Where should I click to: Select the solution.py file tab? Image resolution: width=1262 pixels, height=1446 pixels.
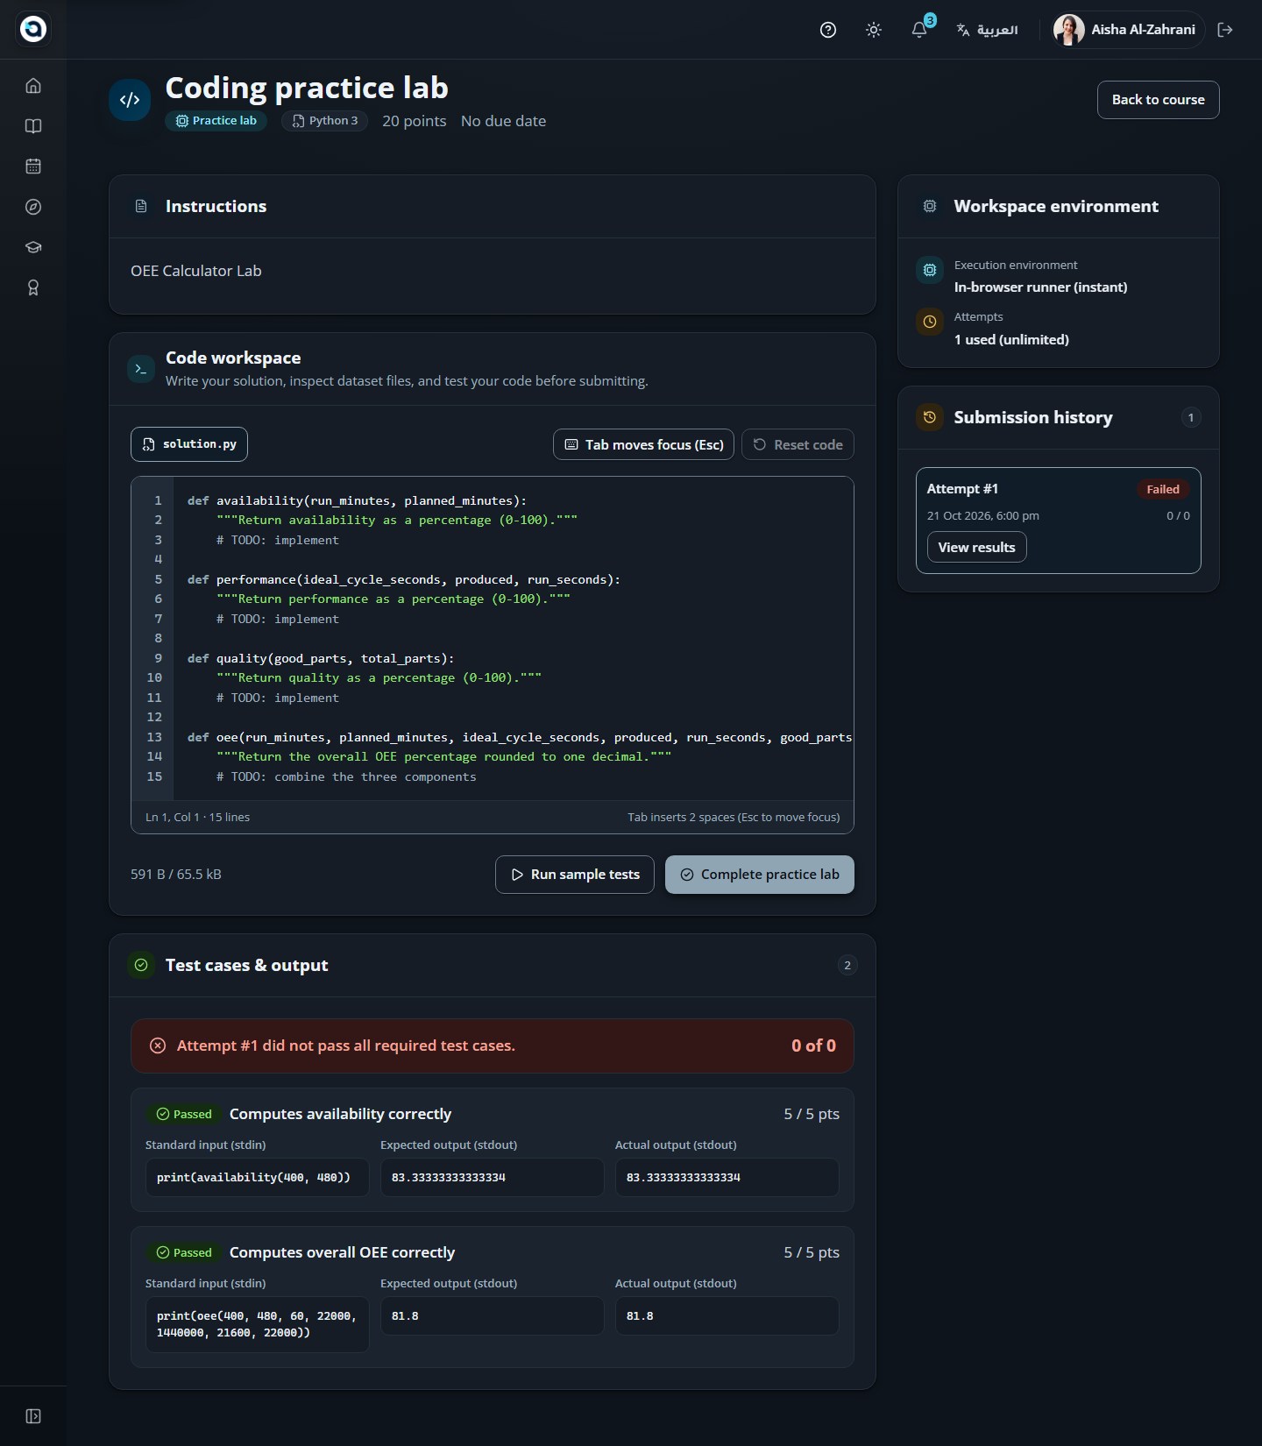pos(189,444)
